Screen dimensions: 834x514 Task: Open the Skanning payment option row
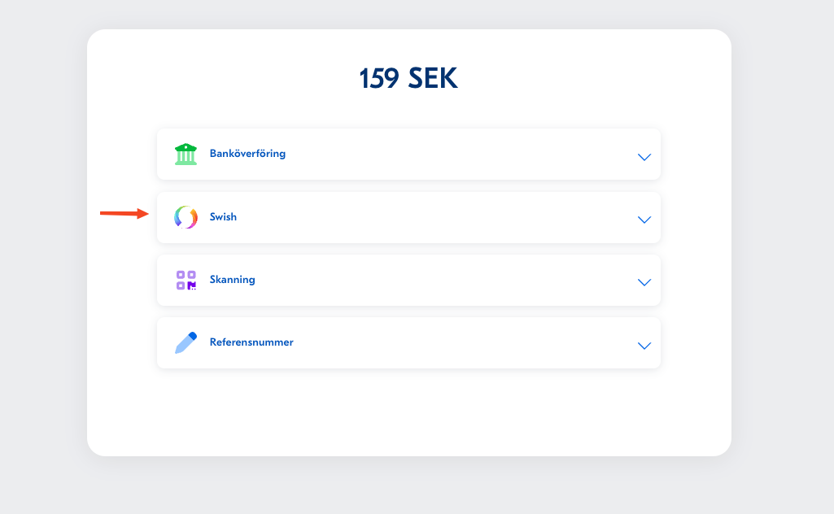[408, 280]
